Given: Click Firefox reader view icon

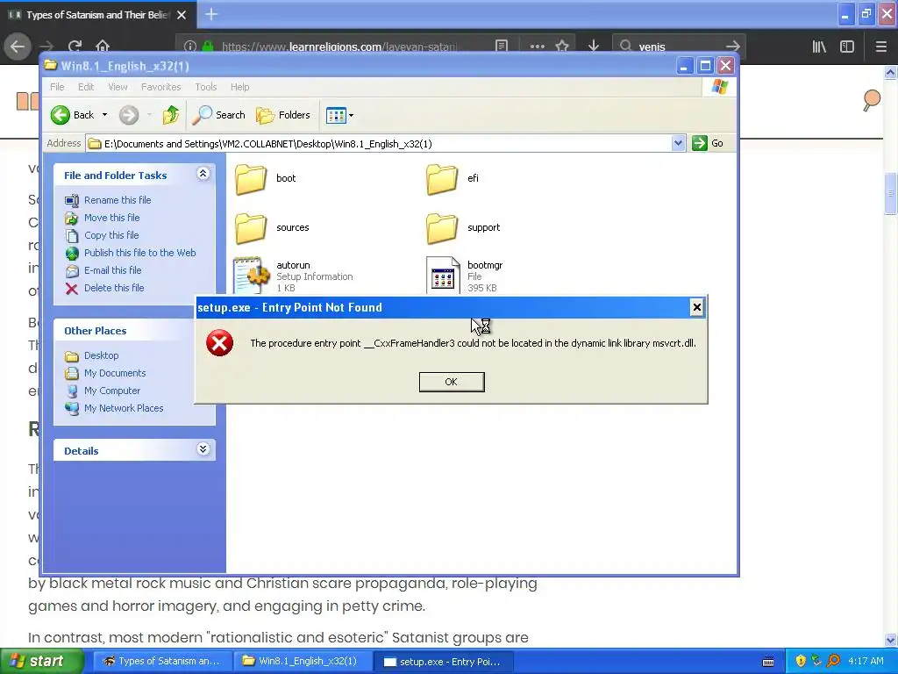Looking at the screenshot, I should [x=502, y=47].
